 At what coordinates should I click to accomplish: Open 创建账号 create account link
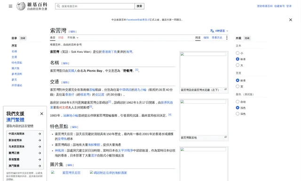pos(279,6)
